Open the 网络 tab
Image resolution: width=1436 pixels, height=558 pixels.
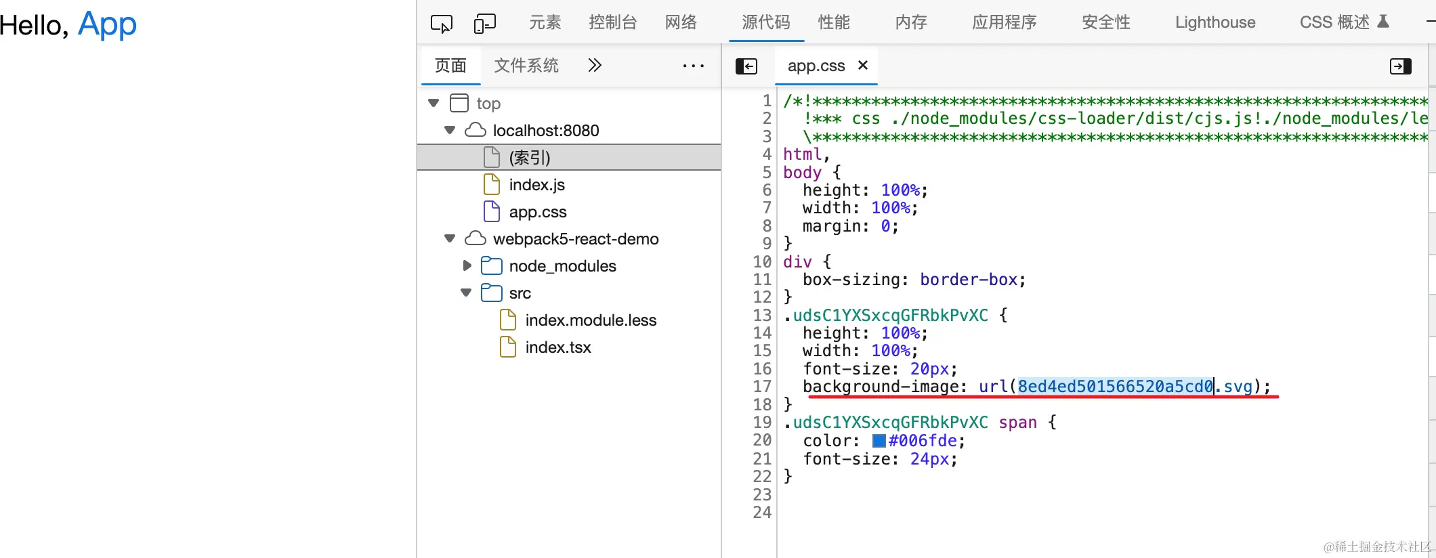coord(681,22)
